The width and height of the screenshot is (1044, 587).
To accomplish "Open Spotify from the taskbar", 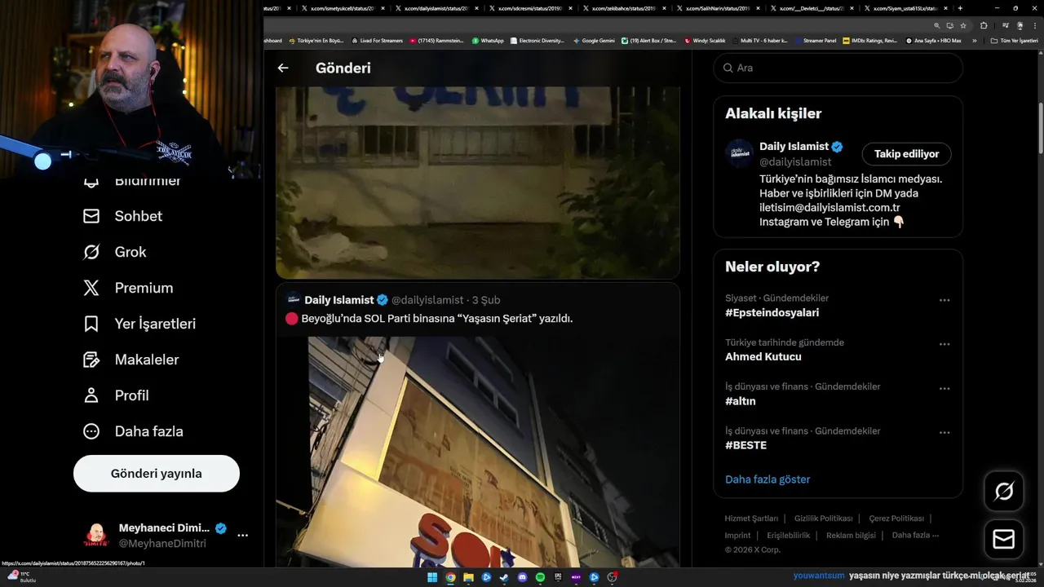I will [540, 577].
